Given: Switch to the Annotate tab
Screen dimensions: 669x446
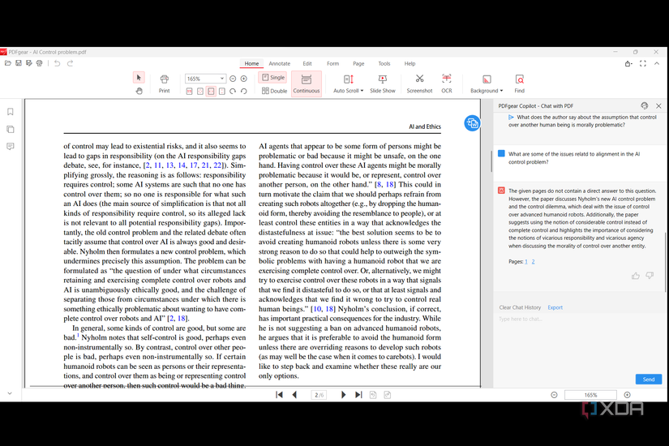Looking at the screenshot, I should pyautogui.click(x=280, y=63).
